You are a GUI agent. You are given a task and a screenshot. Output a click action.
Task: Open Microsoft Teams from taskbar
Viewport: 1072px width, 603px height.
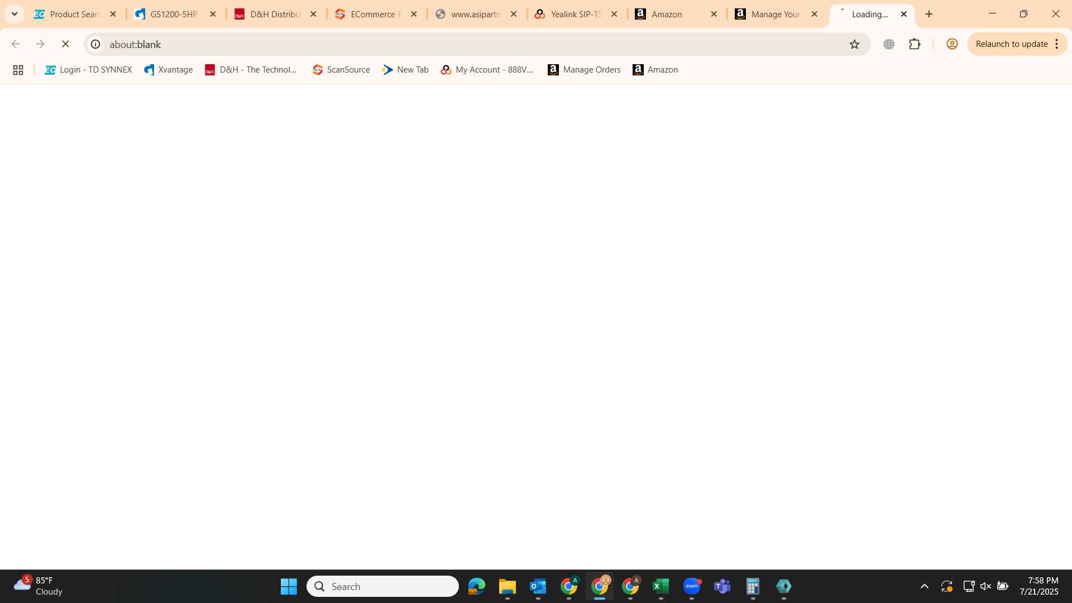[x=722, y=586]
